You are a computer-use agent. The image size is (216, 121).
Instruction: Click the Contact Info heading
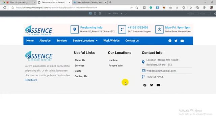click(x=152, y=53)
